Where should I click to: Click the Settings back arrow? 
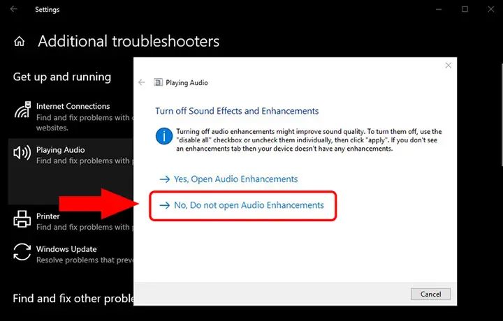[13, 9]
